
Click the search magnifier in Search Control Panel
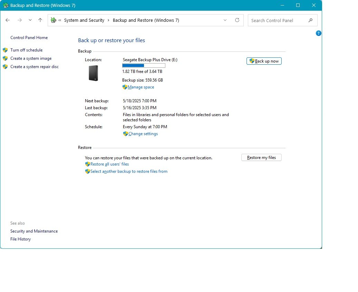(310, 20)
